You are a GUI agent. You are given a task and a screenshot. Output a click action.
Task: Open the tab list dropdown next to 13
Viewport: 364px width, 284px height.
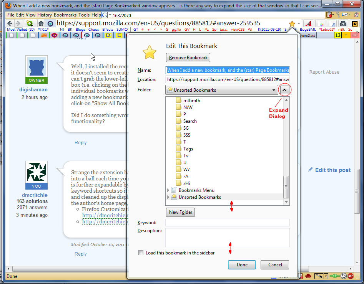(x=346, y=35)
